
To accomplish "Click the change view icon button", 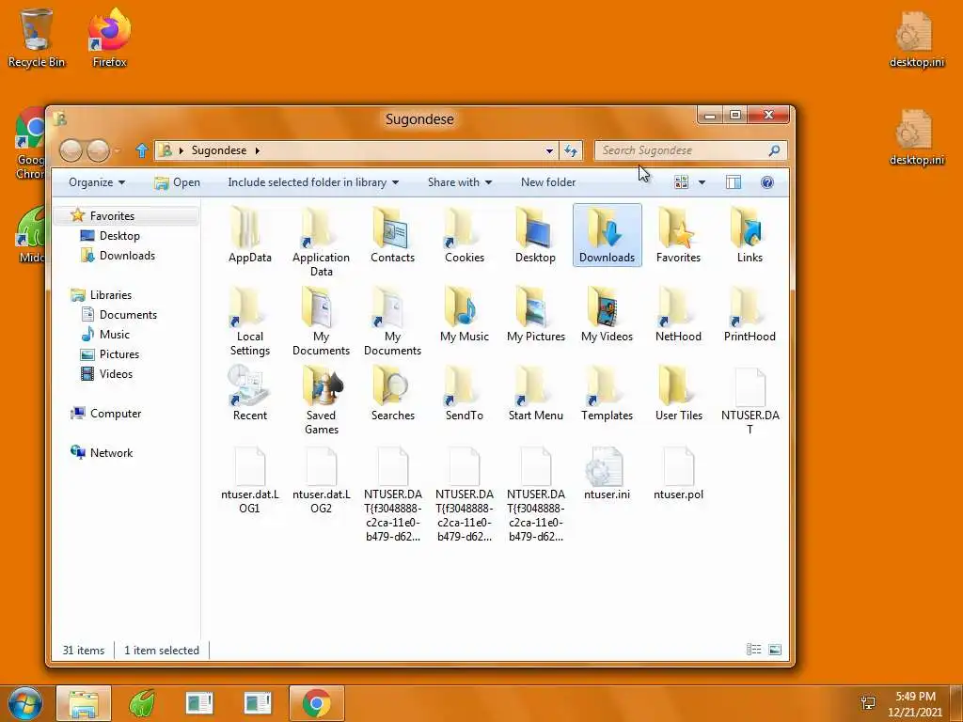I will pos(681,182).
